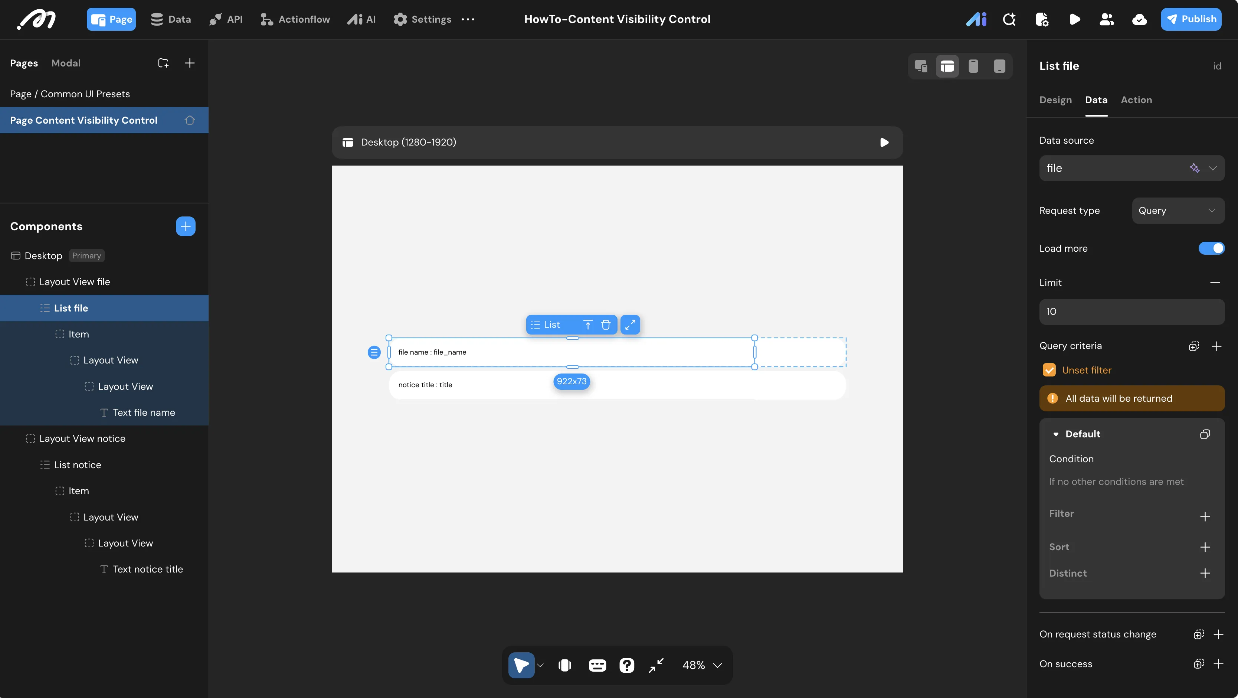This screenshot has width=1238, height=698.
Task: Click the Limit input field showing 10
Action: coord(1132,312)
